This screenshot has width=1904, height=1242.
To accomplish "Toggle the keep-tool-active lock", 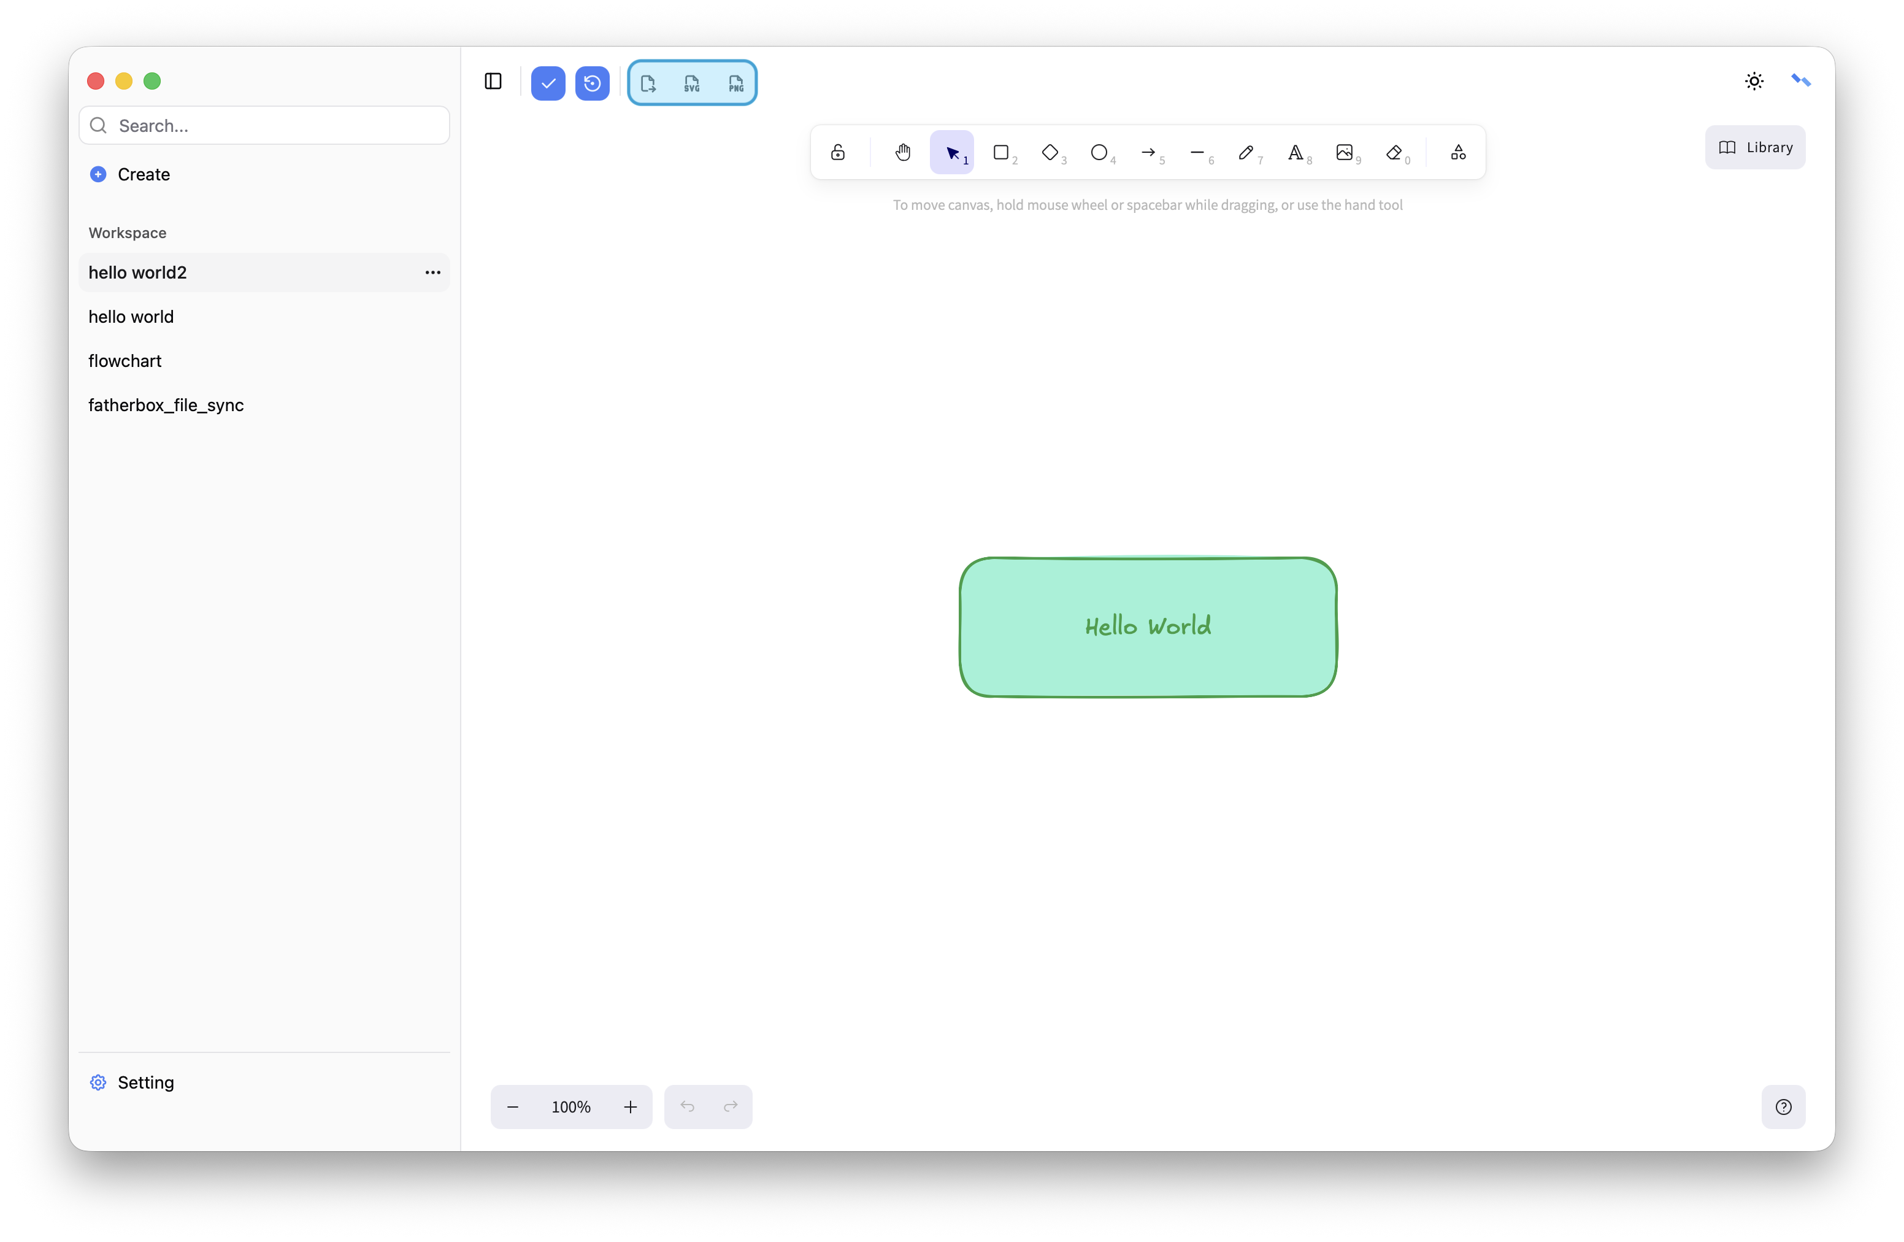I will (837, 152).
